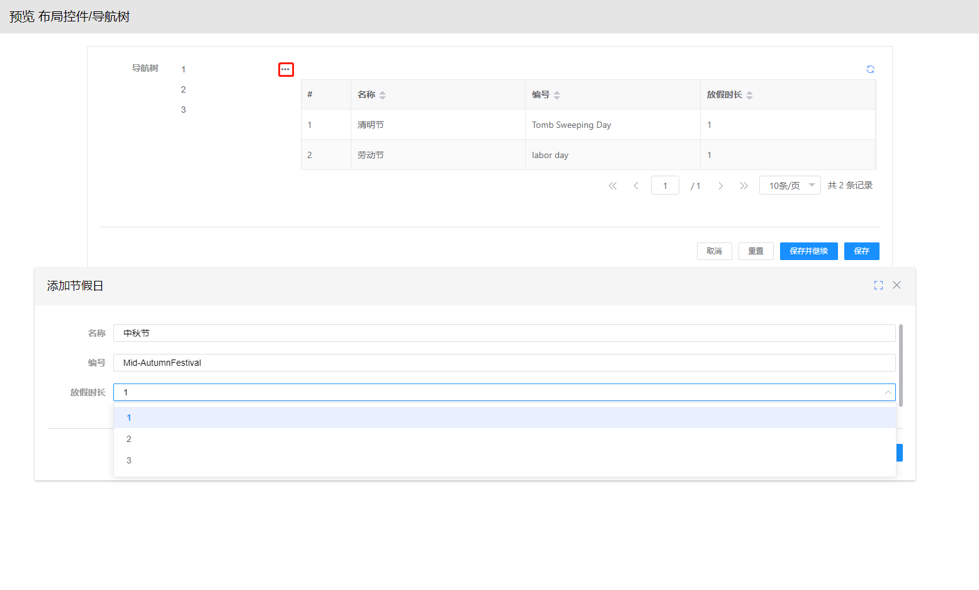Click the 保存并继续 button
The height and width of the screenshot is (590, 979).
[808, 251]
